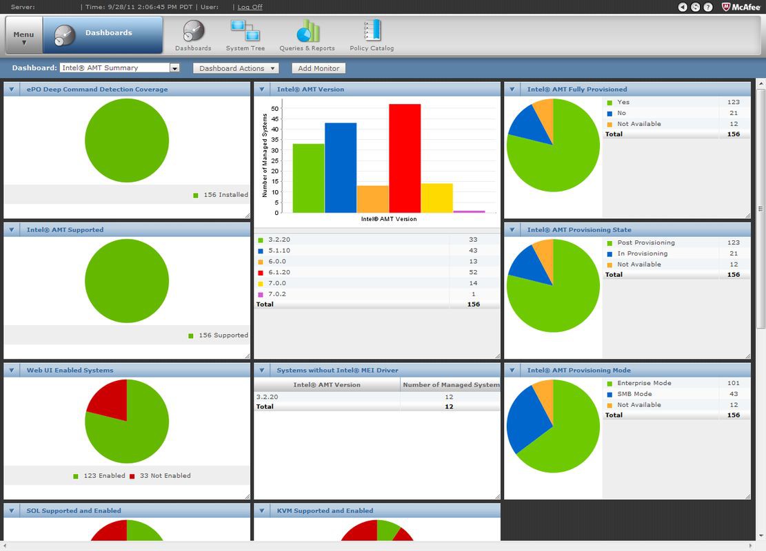
Task: Click the vertical scrollbar on the right
Action: pos(760,207)
